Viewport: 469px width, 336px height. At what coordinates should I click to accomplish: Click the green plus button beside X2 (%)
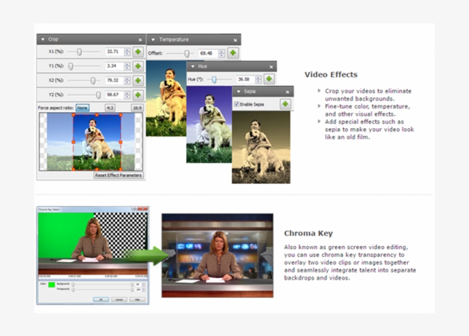[138, 80]
